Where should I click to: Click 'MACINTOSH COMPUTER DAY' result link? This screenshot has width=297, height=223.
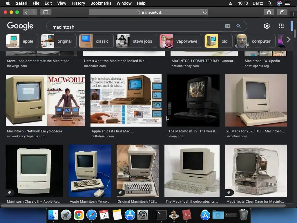(203, 61)
